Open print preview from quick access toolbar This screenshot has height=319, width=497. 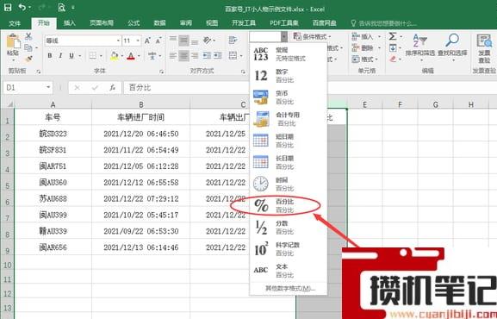61,7
